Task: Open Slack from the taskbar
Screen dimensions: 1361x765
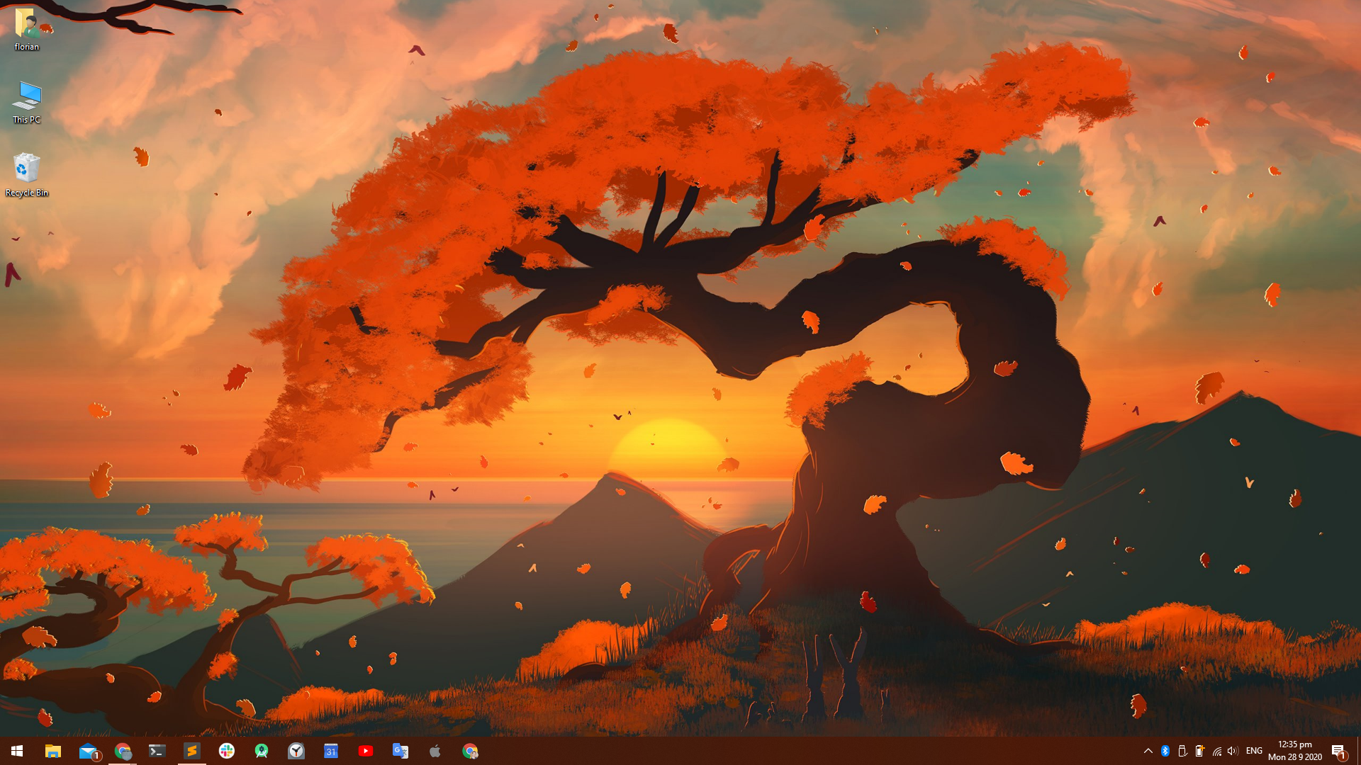Action: pyautogui.click(x=227, y=751)
